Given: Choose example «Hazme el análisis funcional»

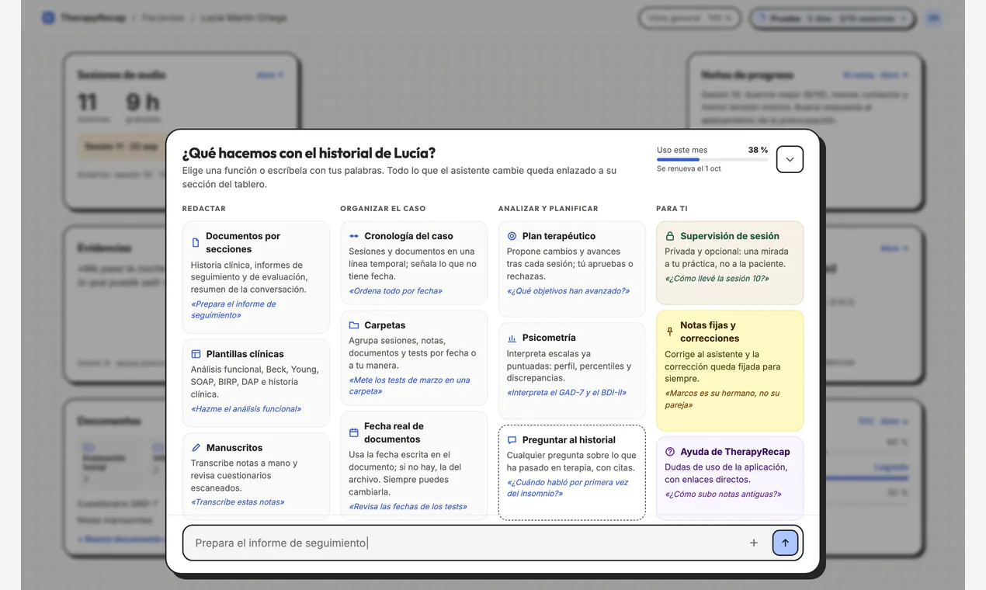Looking at the screenshot, I should [x=246, y=409].
